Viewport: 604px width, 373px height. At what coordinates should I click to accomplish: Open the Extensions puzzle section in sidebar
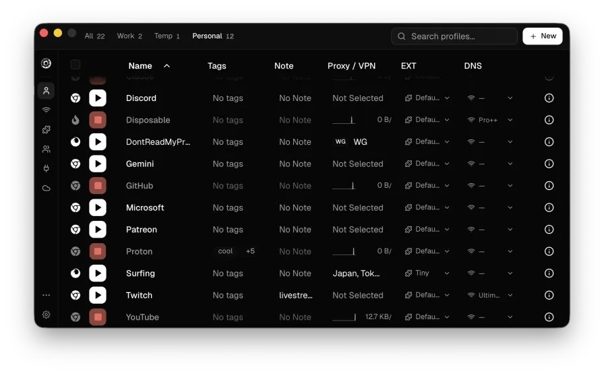47,129
